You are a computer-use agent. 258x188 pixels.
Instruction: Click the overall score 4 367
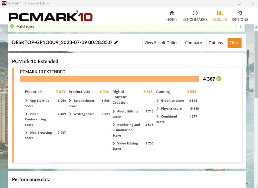pyautogui.click(x=209, y=79)
